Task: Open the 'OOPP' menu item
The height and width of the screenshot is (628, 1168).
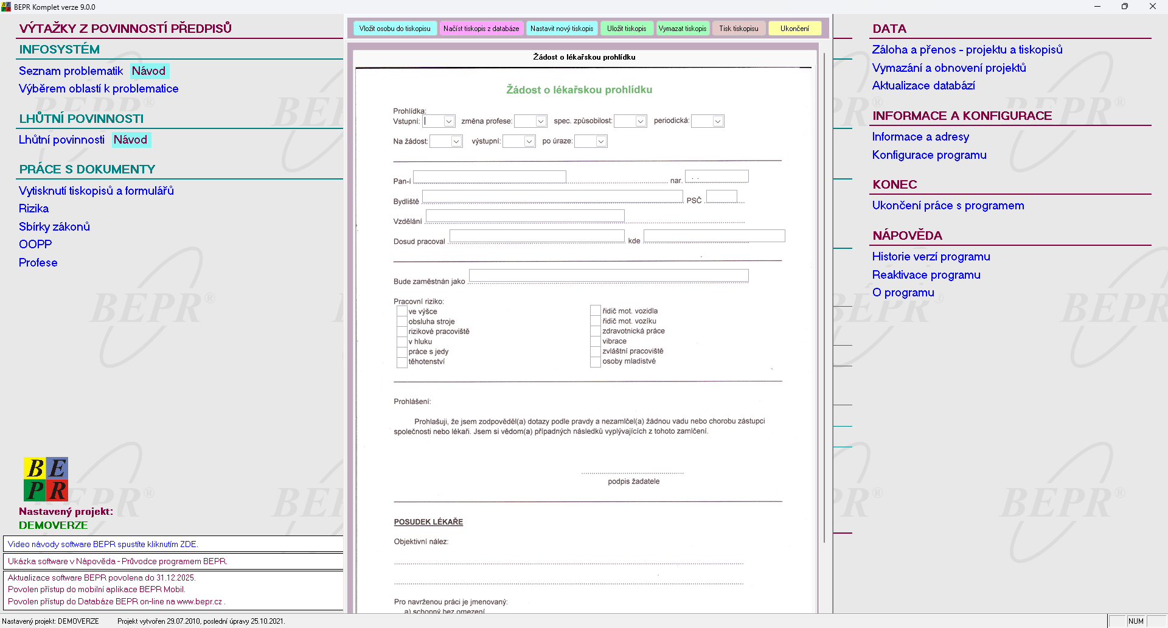Action: pos(35,245)
